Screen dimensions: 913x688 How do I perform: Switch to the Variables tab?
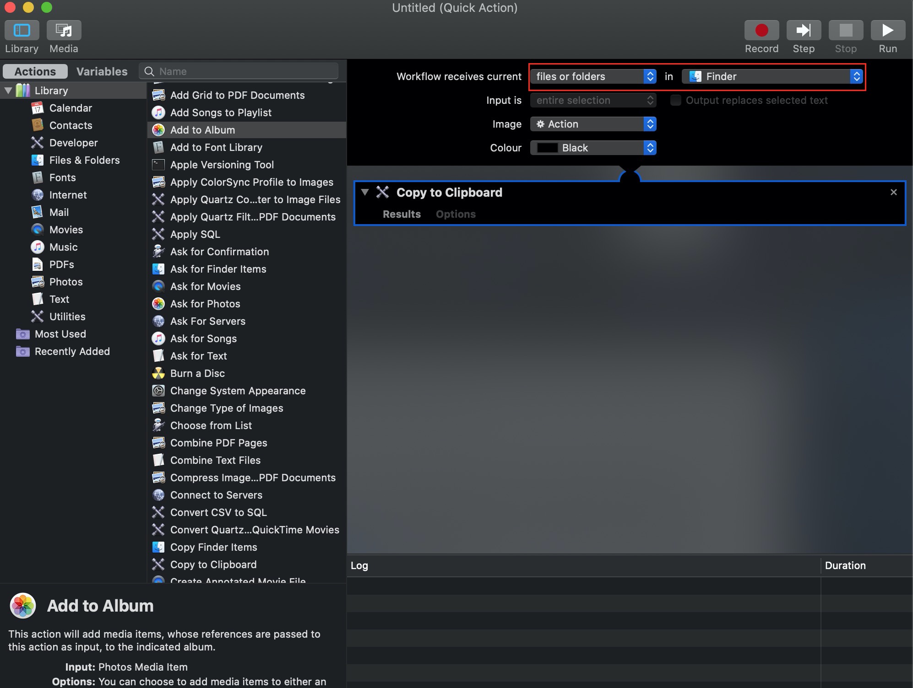[102, 71]
